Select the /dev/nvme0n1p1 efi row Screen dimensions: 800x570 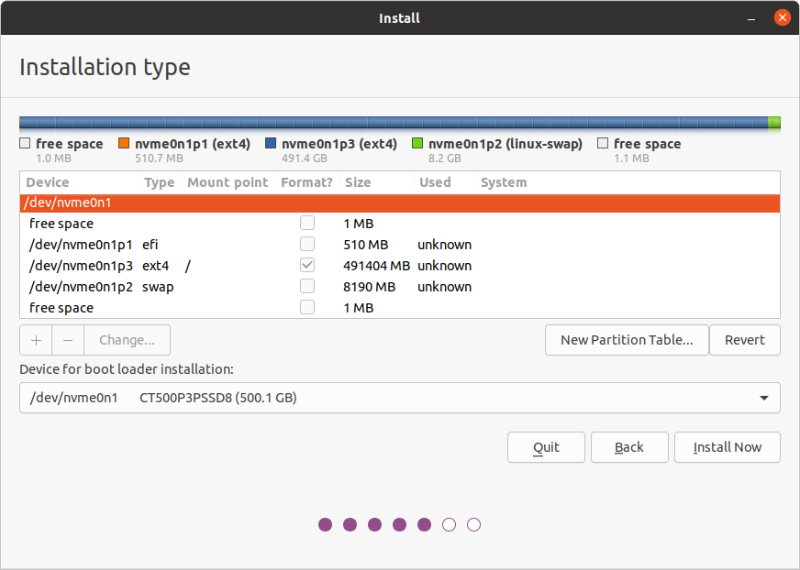click(x=400, y=245)
